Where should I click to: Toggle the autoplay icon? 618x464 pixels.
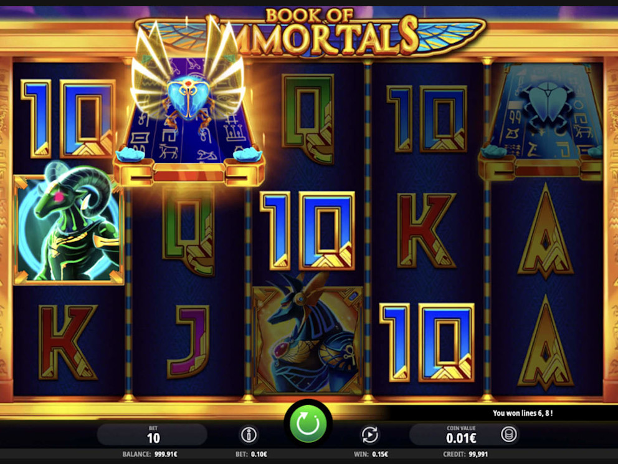click(x=369, y=435)
